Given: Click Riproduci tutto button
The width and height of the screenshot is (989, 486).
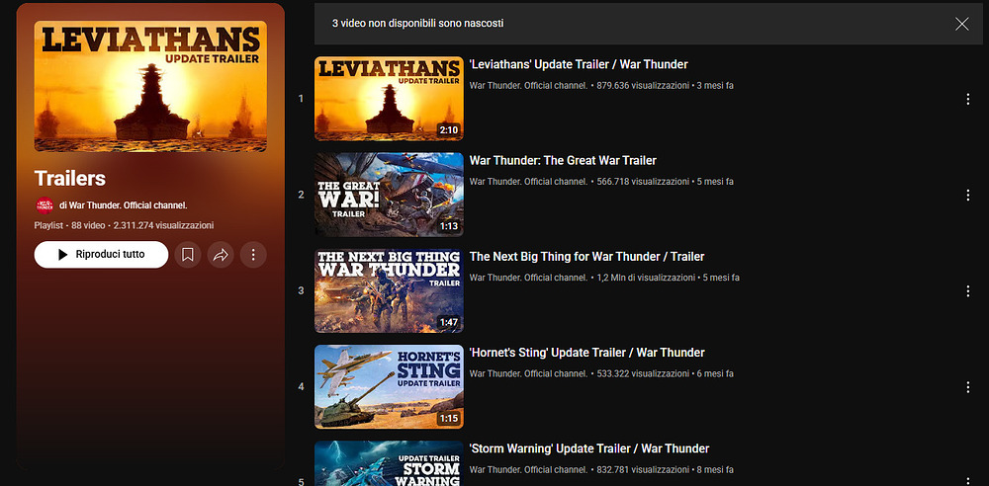Looking at the screenshot, I should (x=101, y=255).
